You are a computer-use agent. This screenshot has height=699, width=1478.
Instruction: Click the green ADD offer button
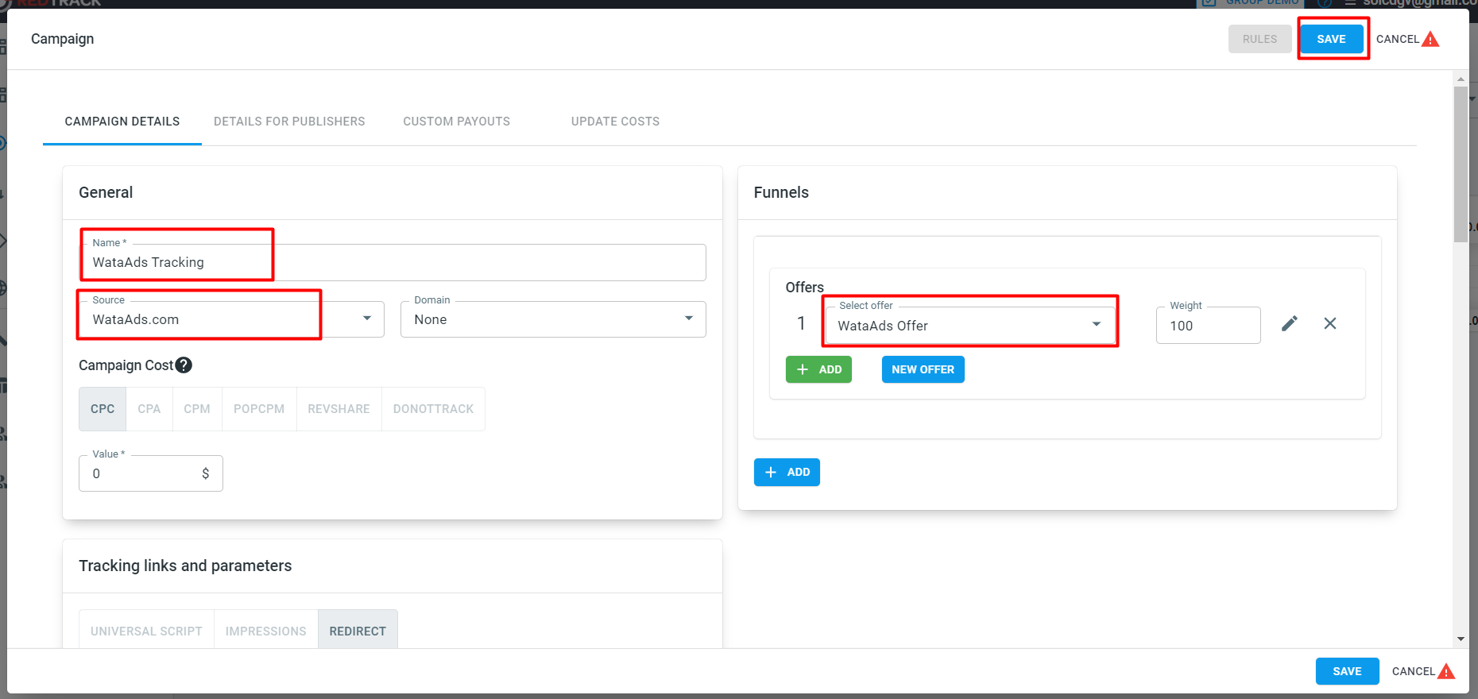click(818, 369)
